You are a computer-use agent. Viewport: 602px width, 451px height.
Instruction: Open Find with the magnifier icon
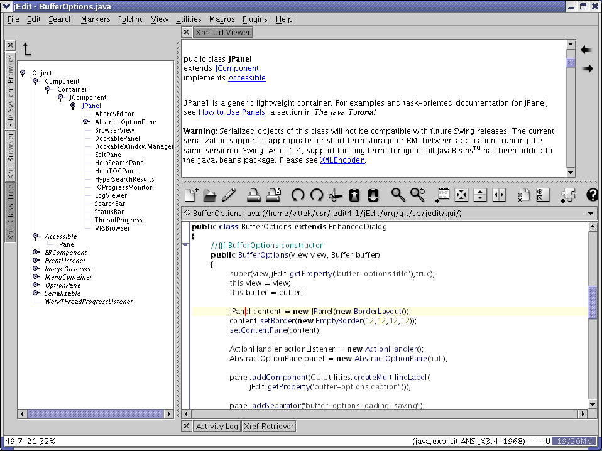click(398, 195)
